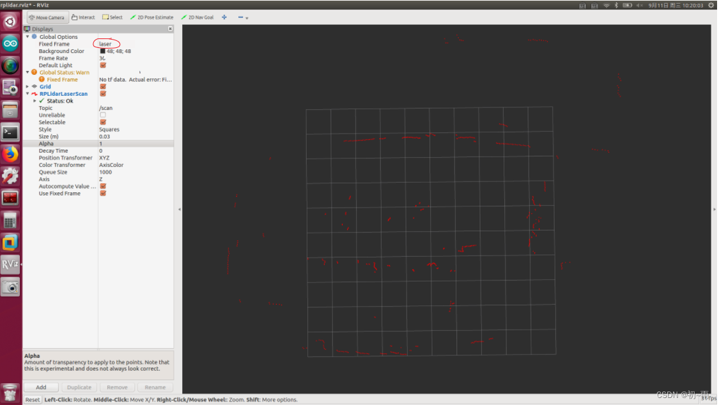Viewport: 719px width, 405px height.
Task: Pick the 2D Pose Estimate tool
Action: point(151,17)
